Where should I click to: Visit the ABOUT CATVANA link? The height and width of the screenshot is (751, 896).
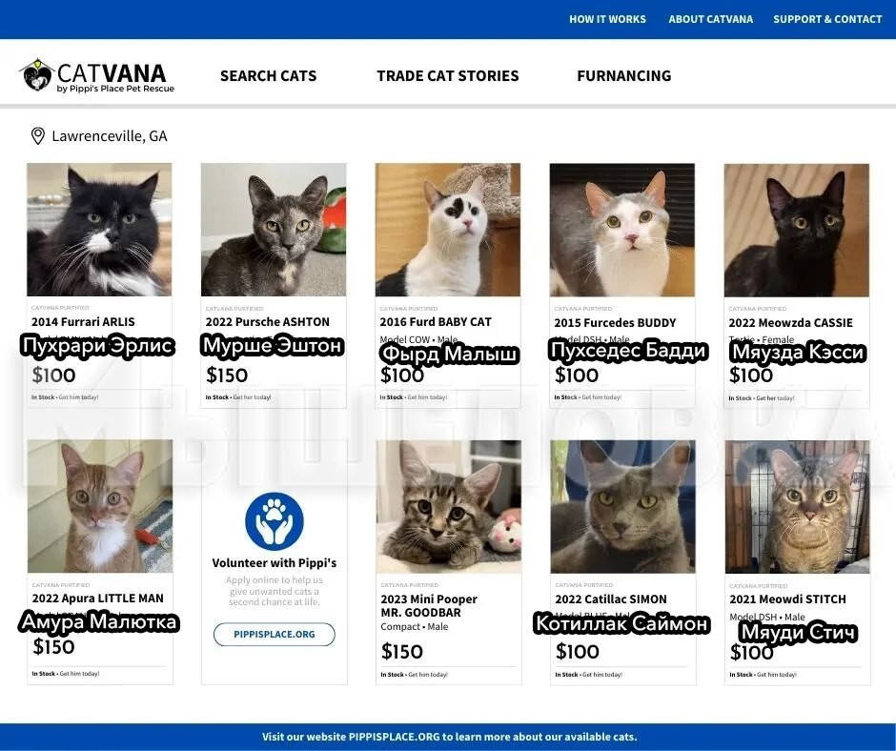coord(711,19)
